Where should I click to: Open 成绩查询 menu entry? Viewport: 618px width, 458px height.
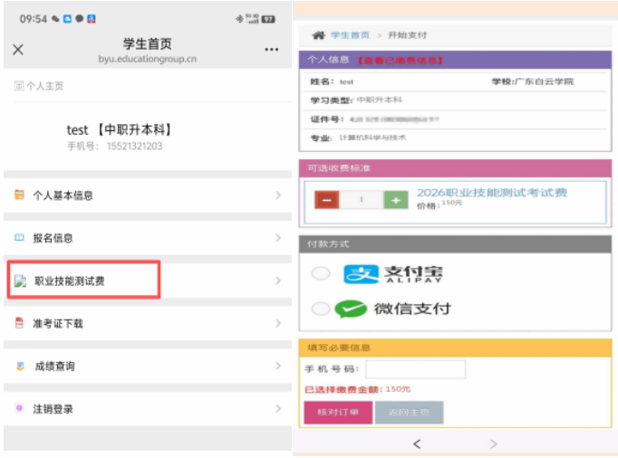[54, 366]
